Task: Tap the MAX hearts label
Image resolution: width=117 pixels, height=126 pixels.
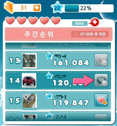Action: click(80, 23)
